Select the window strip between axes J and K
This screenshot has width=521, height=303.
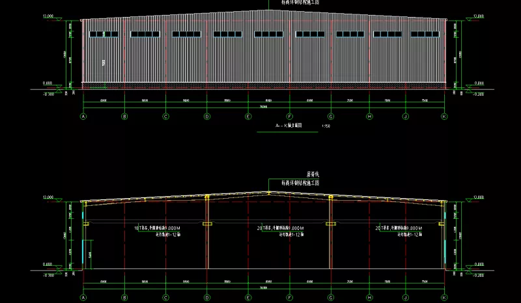tap(425, 34)
